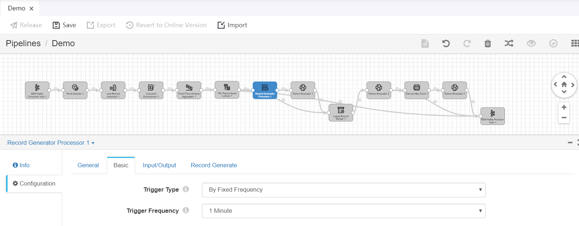Click the undo arrow icon
The height and width of the screenshot is (226, 579).
point(446,44)
